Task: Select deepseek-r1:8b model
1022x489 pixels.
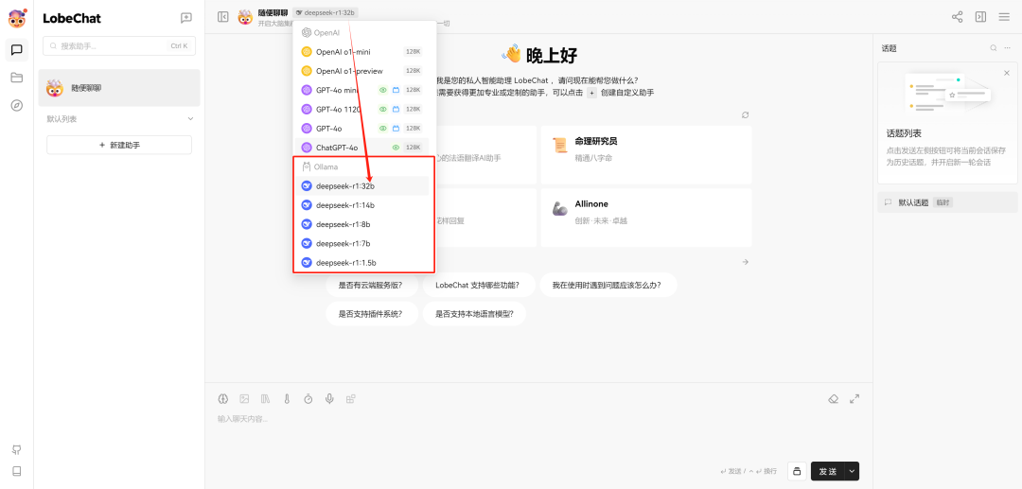Action: coord(361,224)
